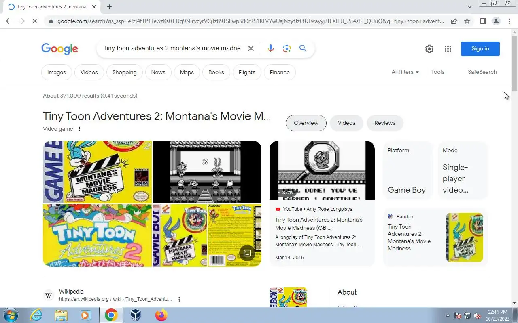Screen dimensions: 518x323
Task: Open more options beside Video game
Action: click(79, 129)
